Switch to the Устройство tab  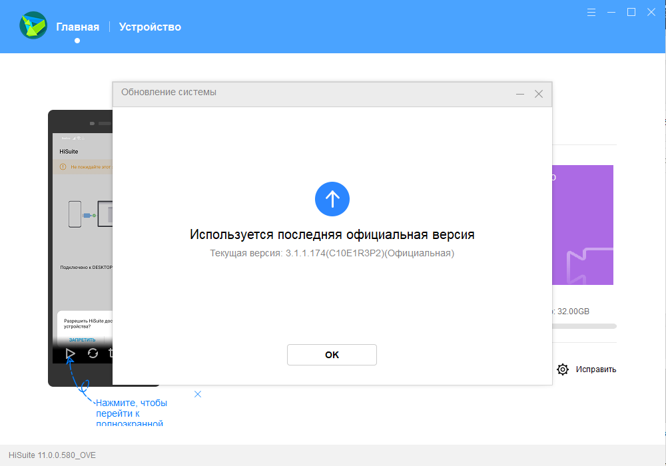(x=150, y=27)
